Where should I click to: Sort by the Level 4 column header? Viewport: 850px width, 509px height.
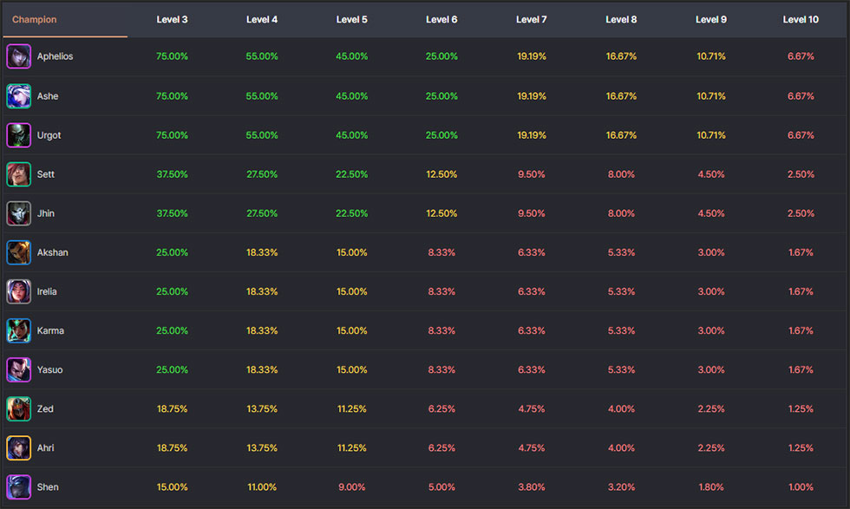262,20
